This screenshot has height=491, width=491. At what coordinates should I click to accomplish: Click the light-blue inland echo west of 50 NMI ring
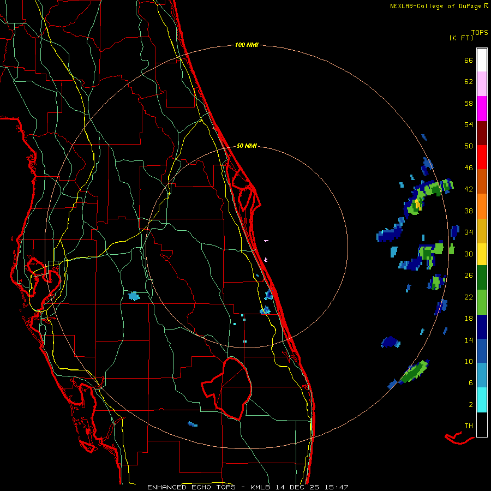click(134, 296)
